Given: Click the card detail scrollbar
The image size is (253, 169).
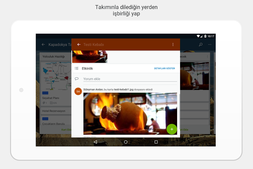Looking at the screenshot, I should [x=180, y=111].
